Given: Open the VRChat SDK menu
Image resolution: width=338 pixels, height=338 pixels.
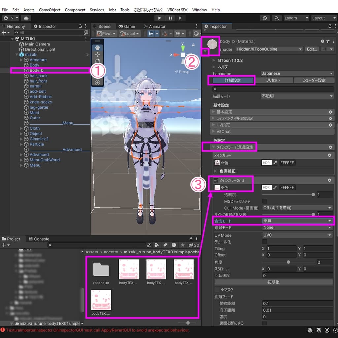Looking at the screenshot, I should (177, 10).
